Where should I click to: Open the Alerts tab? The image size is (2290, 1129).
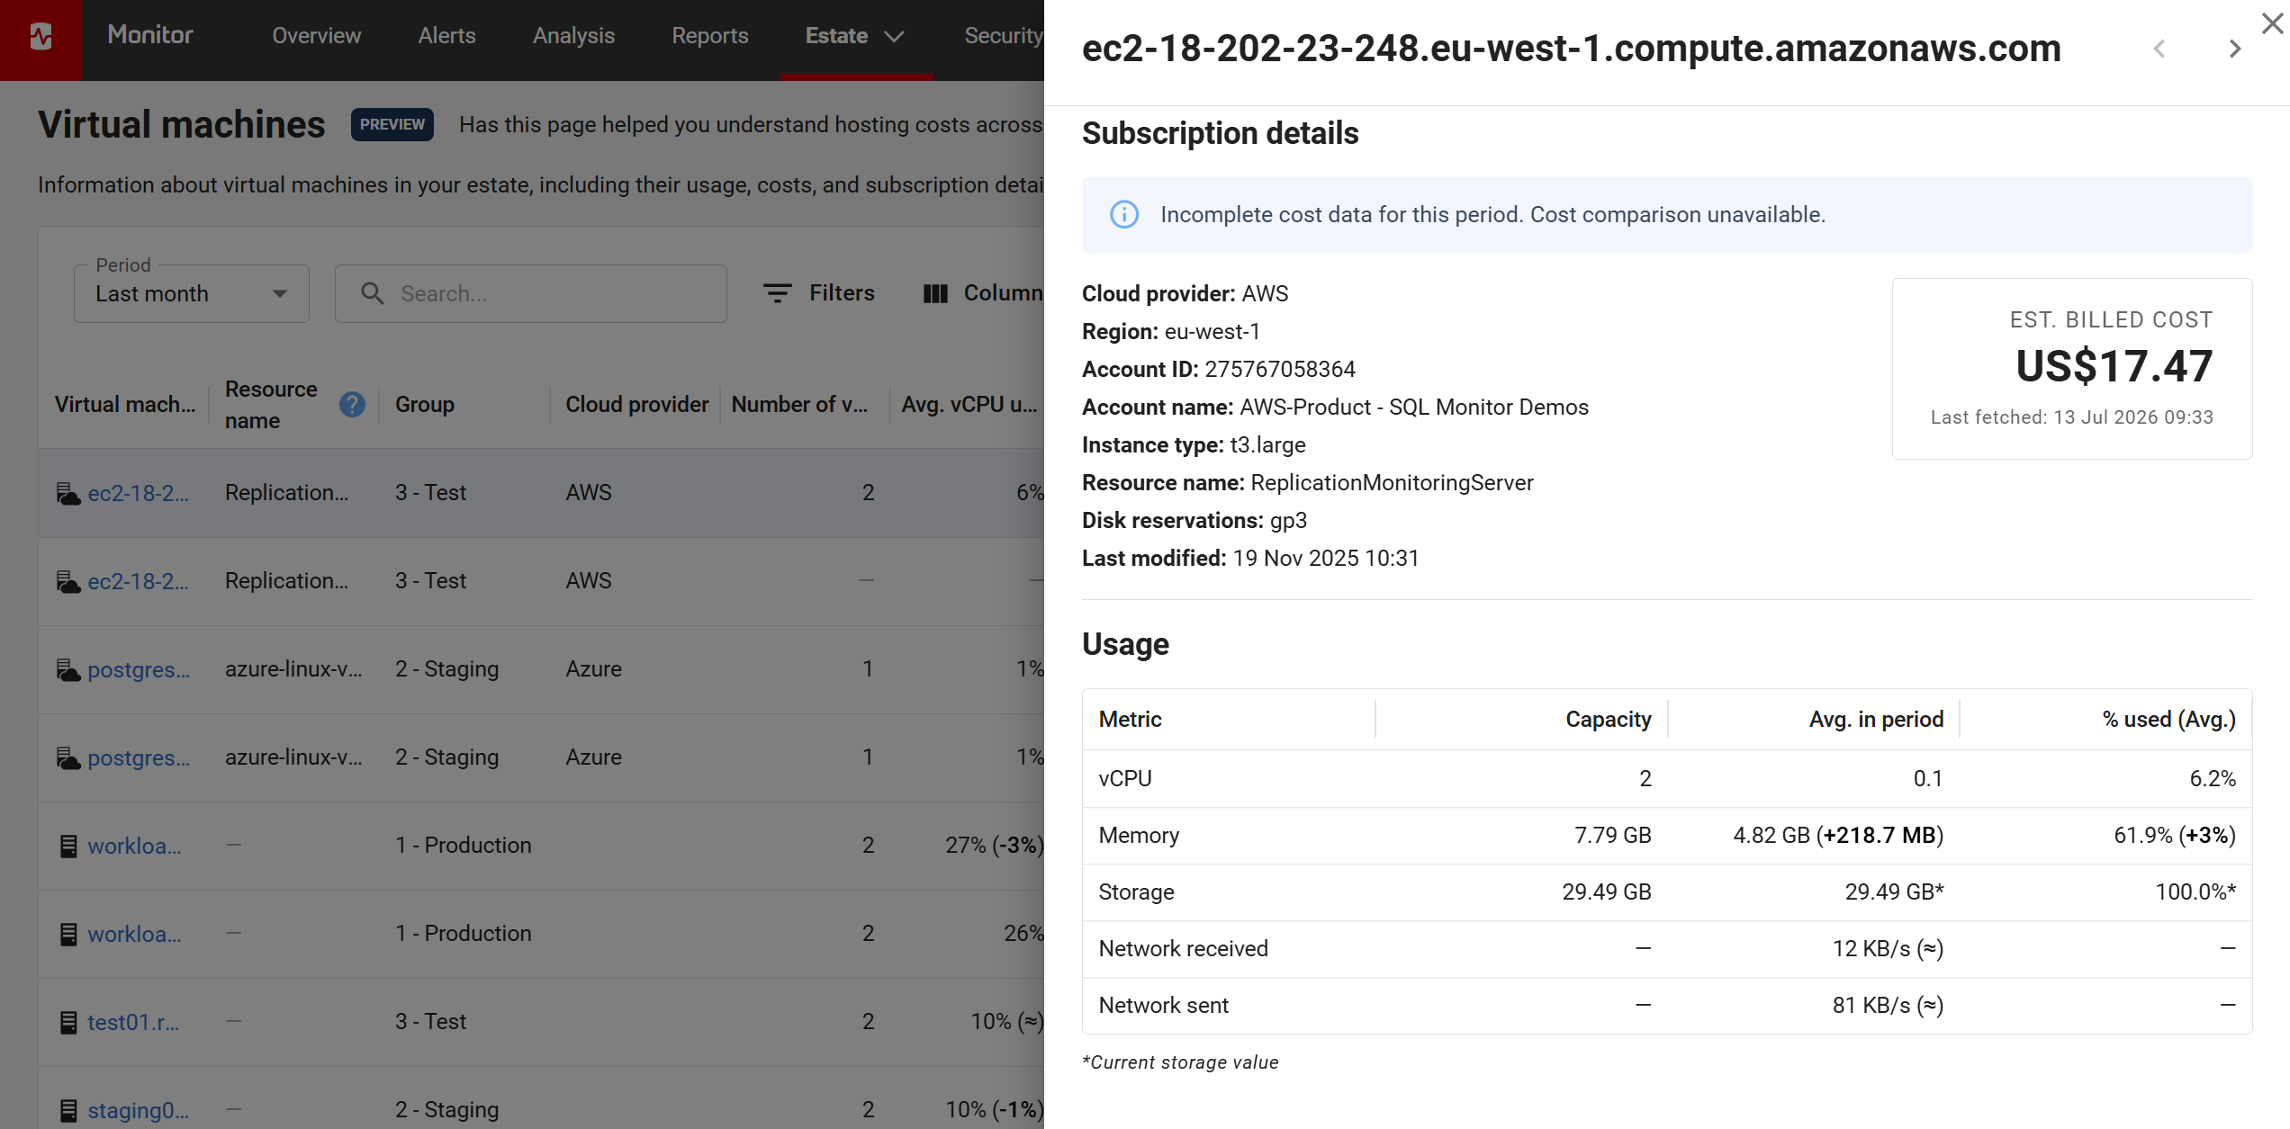(446, 36)
